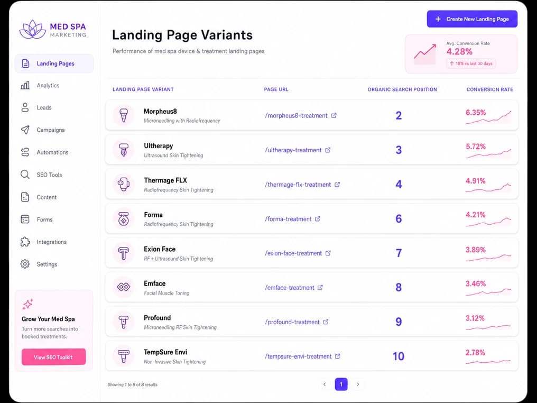Open SEO Tools in the sidebar
This screenshot has width=537, height=403.
coord(54,175)
